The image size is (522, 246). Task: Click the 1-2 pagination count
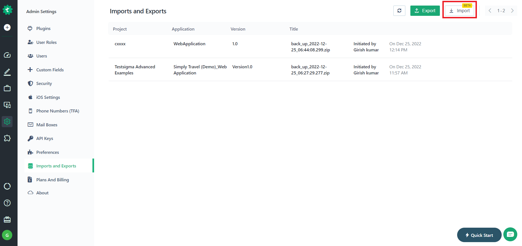tap(501, 11)
